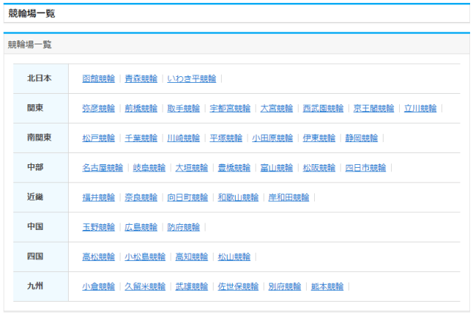Open the 大宮競輪 link

tap(276, 108)
